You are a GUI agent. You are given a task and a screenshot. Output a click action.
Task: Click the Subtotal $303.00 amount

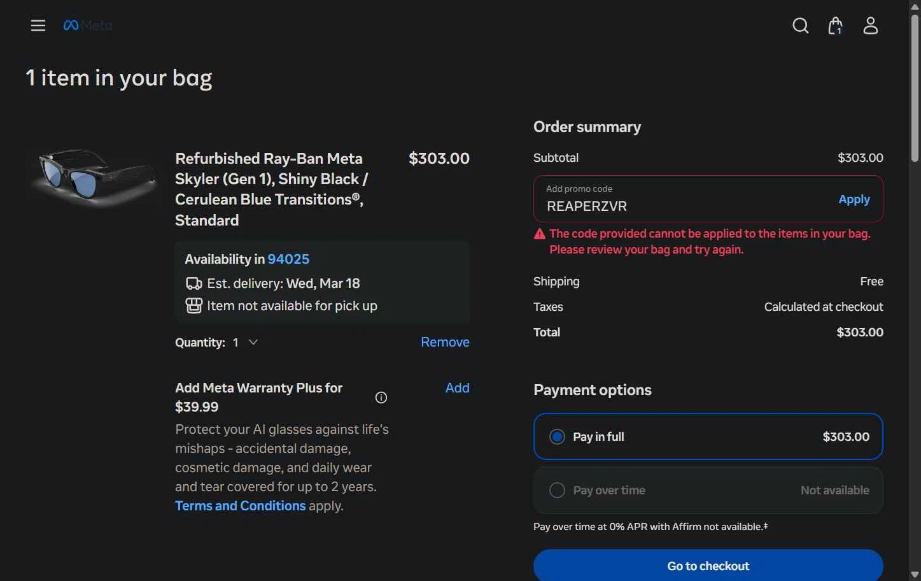coord(860,157)
